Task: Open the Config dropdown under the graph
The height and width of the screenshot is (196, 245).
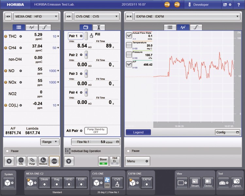Action: coord(228,132)
